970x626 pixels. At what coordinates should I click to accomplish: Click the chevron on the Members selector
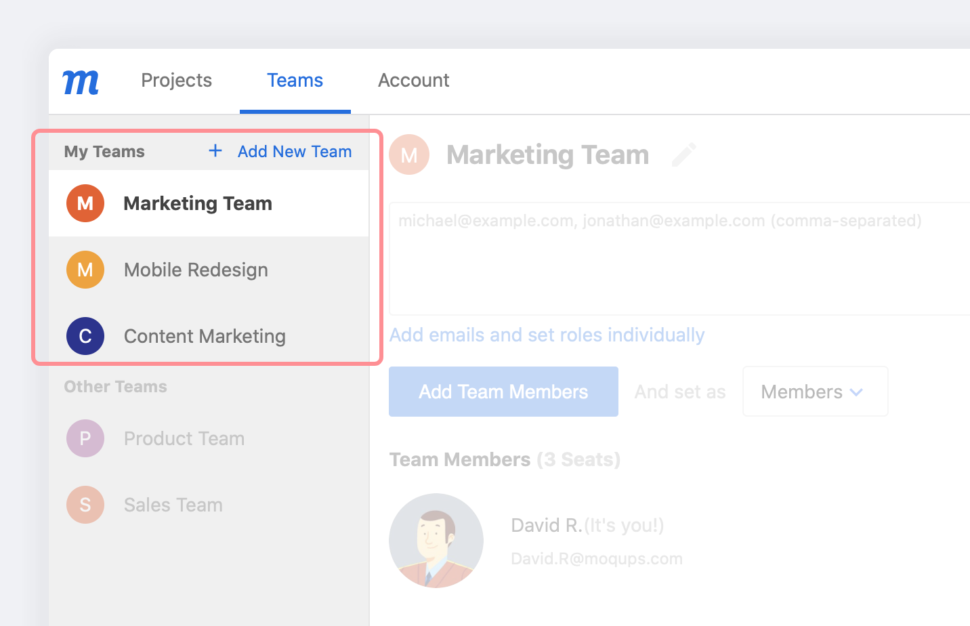coord(856,392)
